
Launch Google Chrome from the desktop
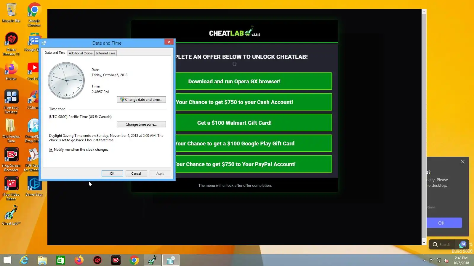pyautogui.click(x=34, y=15)
